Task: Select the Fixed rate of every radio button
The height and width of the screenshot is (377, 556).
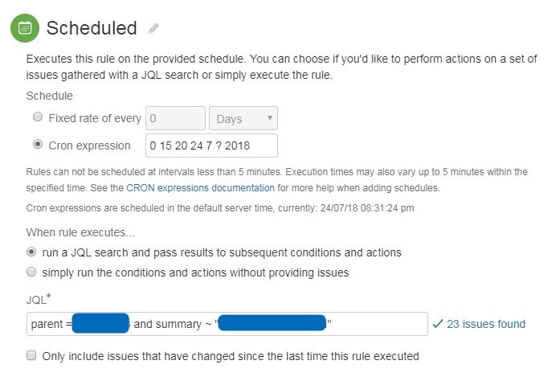Action: [38, 117]
